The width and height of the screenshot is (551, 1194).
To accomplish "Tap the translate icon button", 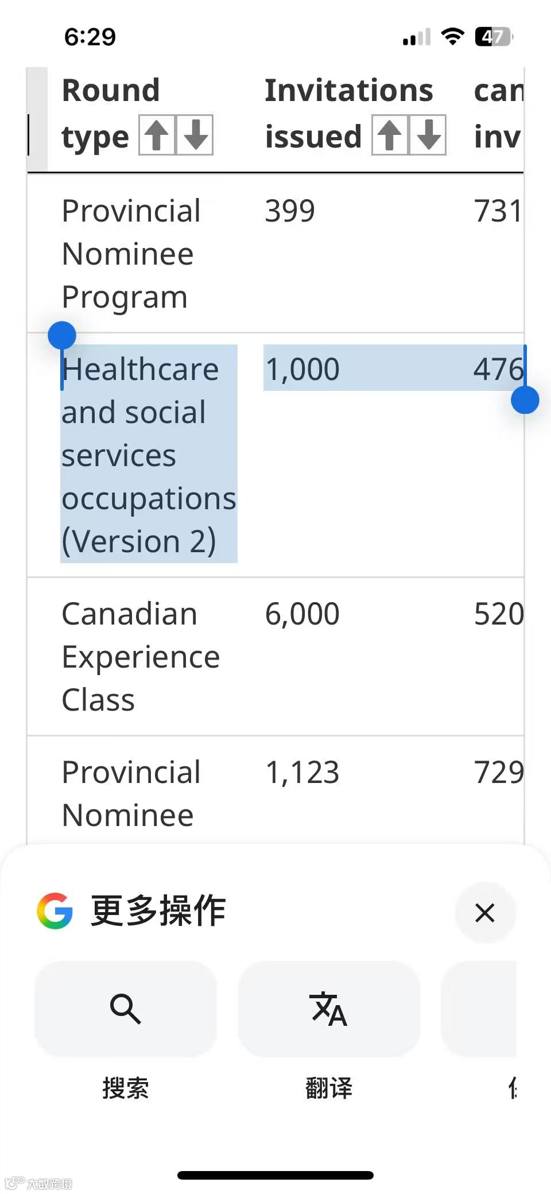I will [329, 1009].
